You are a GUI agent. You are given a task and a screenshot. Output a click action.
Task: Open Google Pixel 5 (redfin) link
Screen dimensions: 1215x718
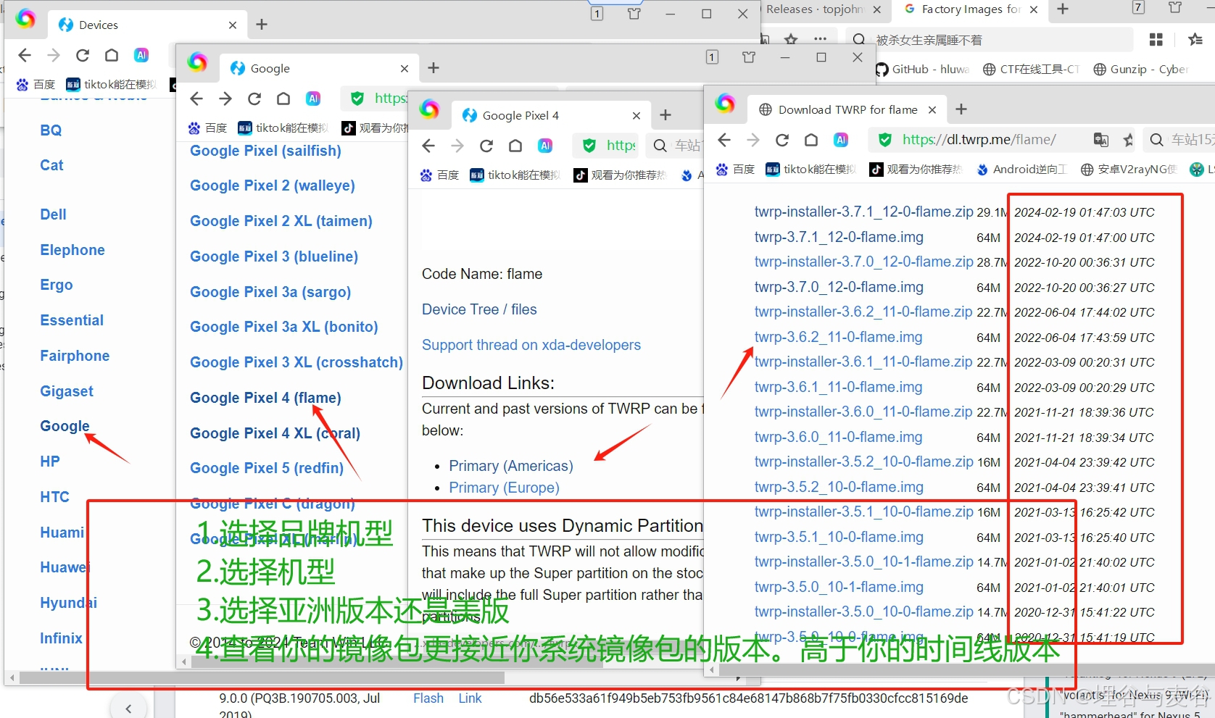267,468
